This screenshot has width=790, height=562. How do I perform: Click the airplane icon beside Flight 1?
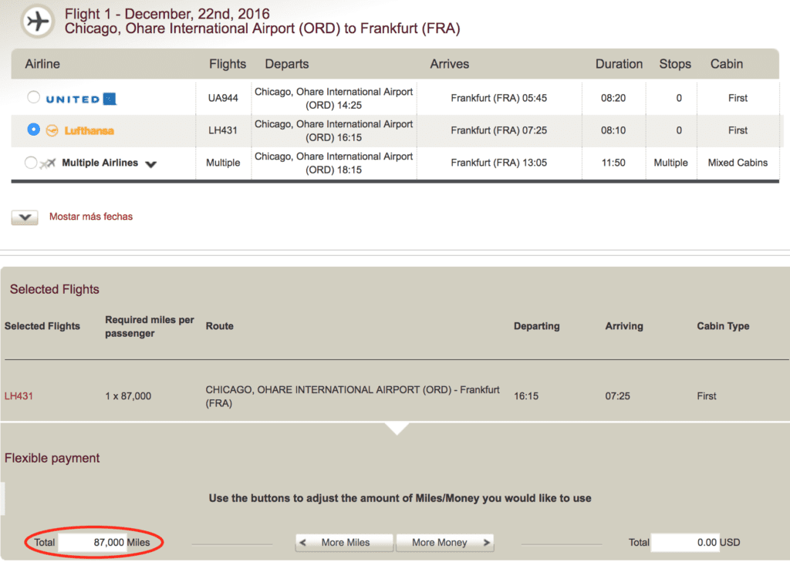(36, 22)
